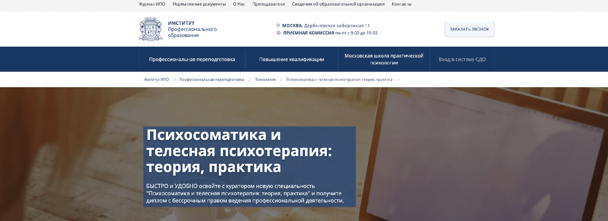The image size is (608, 221).
Task: Click chevron after Профессиональная переподготовка breadcrumb
Action: pos(249,80)
